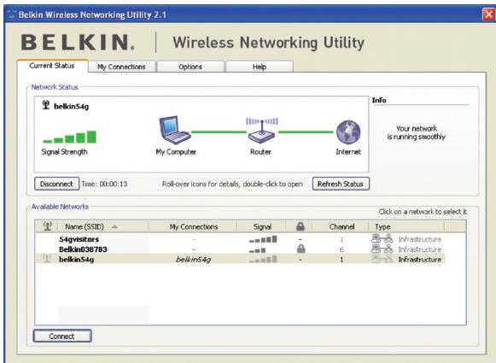Sort by the Channel column header
Screen dimensions: 496x363
click(x=341, y=226)
